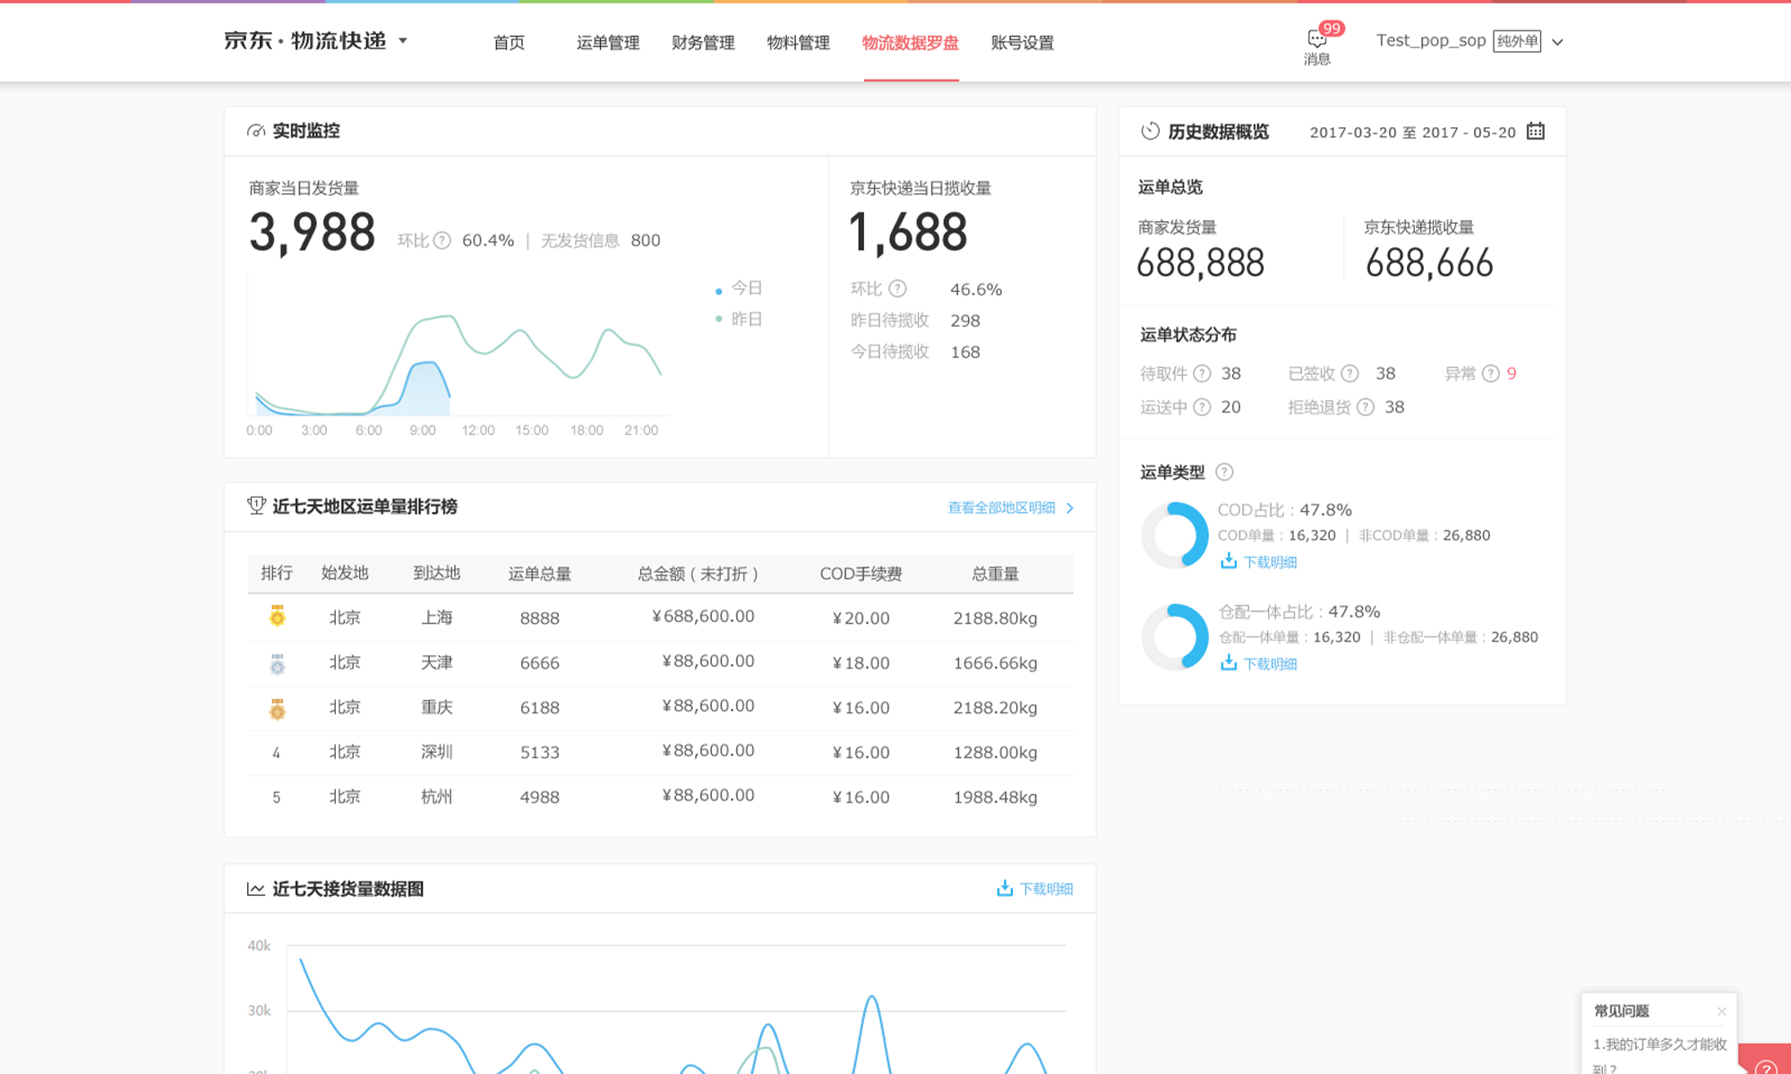Click 上海 destination in first row
This screenshot has width=1791, height=1074.
(x=437, y=618)
